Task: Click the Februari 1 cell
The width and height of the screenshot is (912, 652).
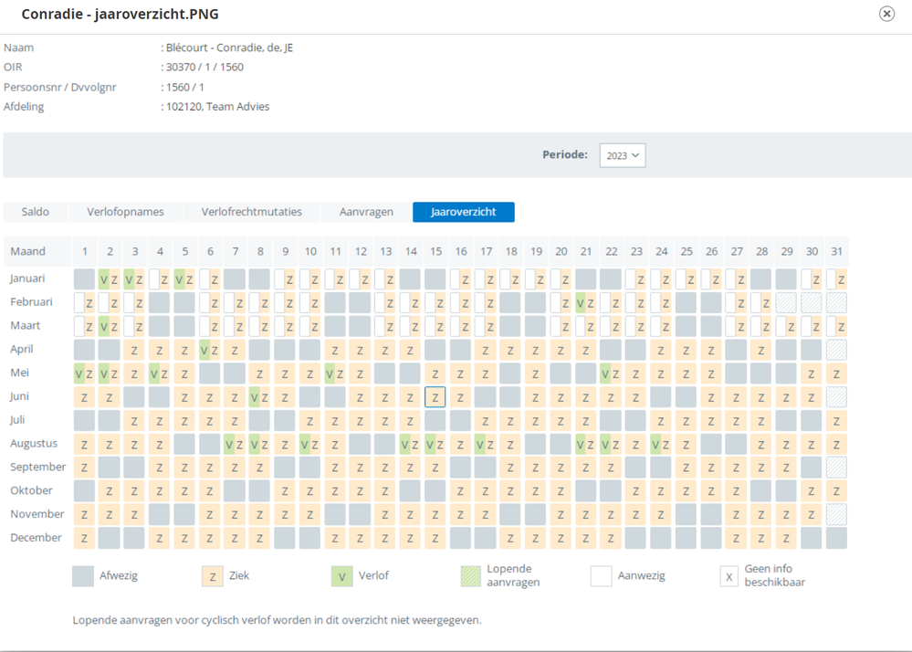Action: click(84, 303)
